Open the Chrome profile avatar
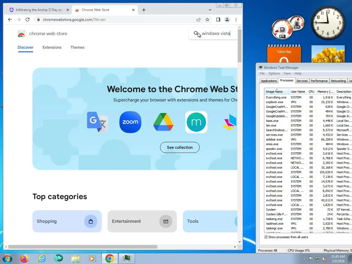The width and height of the screenshot is (352, 264). (227, 20)
